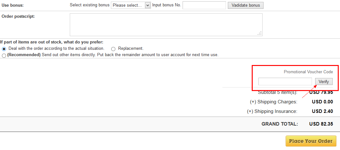Click the postscript text area resize grip
This screenshot has width=340, height=150.
260,33
